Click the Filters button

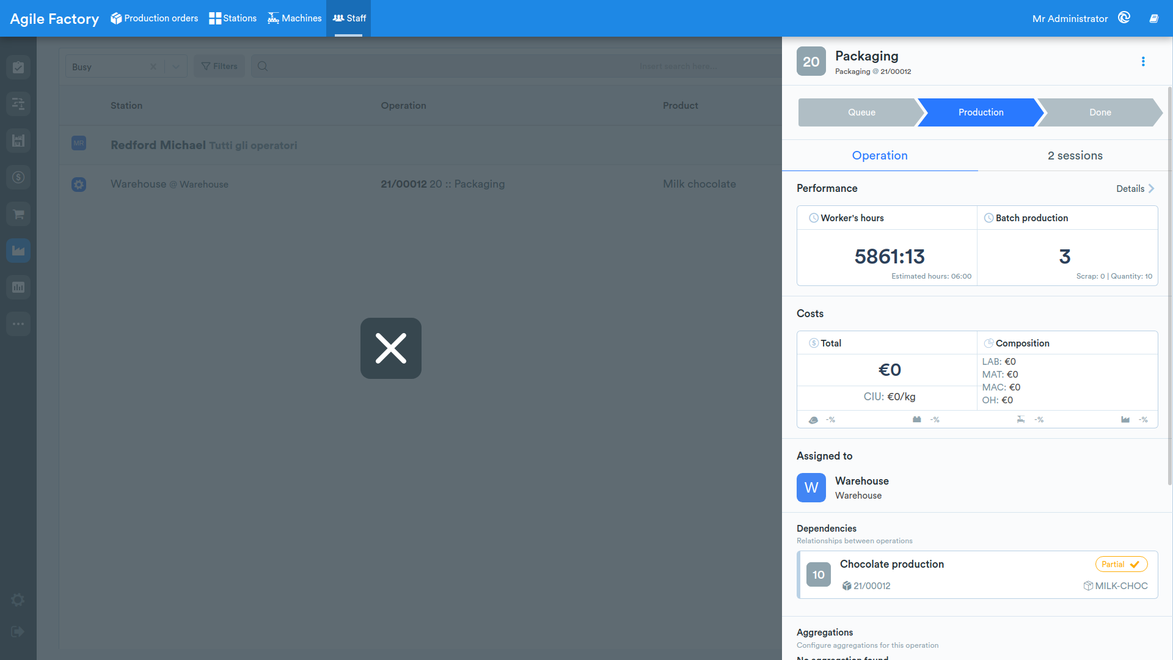tap(219, 66)
